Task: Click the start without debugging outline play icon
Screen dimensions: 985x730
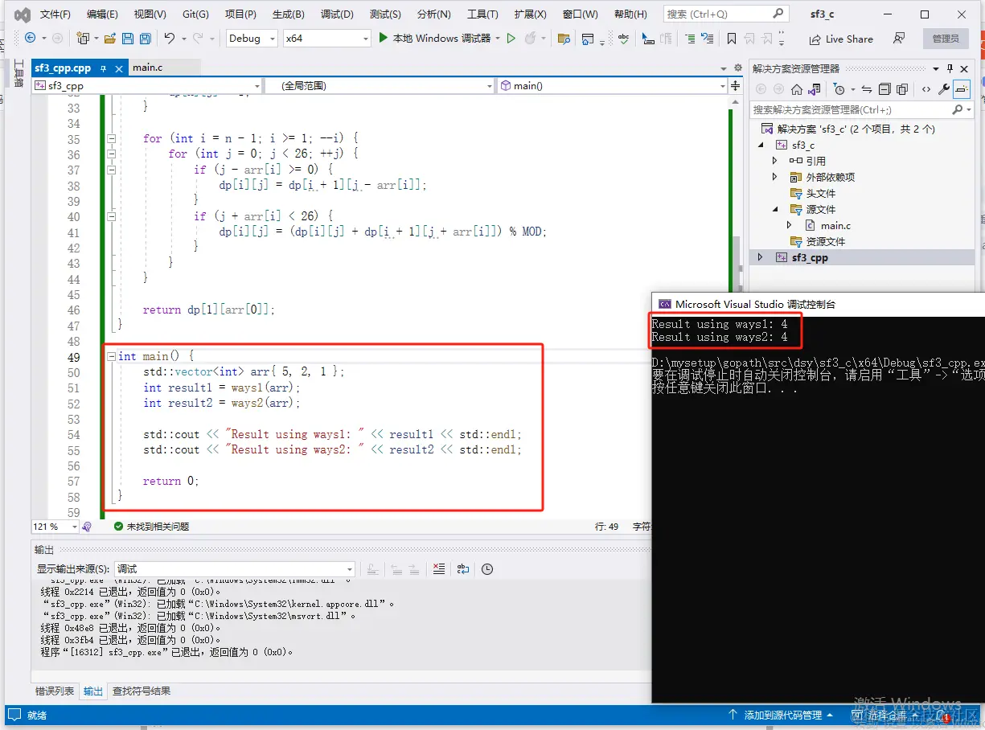Action: click(511, 38)
